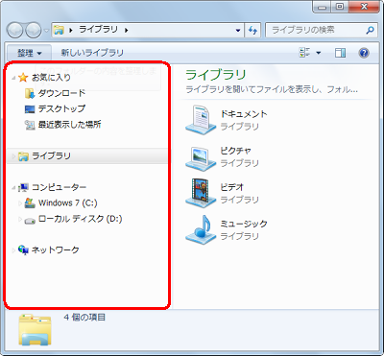
Task: Collapse the お気に入り favorites group arrow
Action: coord(13,78)
